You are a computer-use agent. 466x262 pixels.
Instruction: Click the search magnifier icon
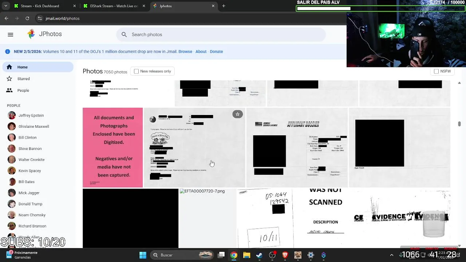tap(124, 35)
